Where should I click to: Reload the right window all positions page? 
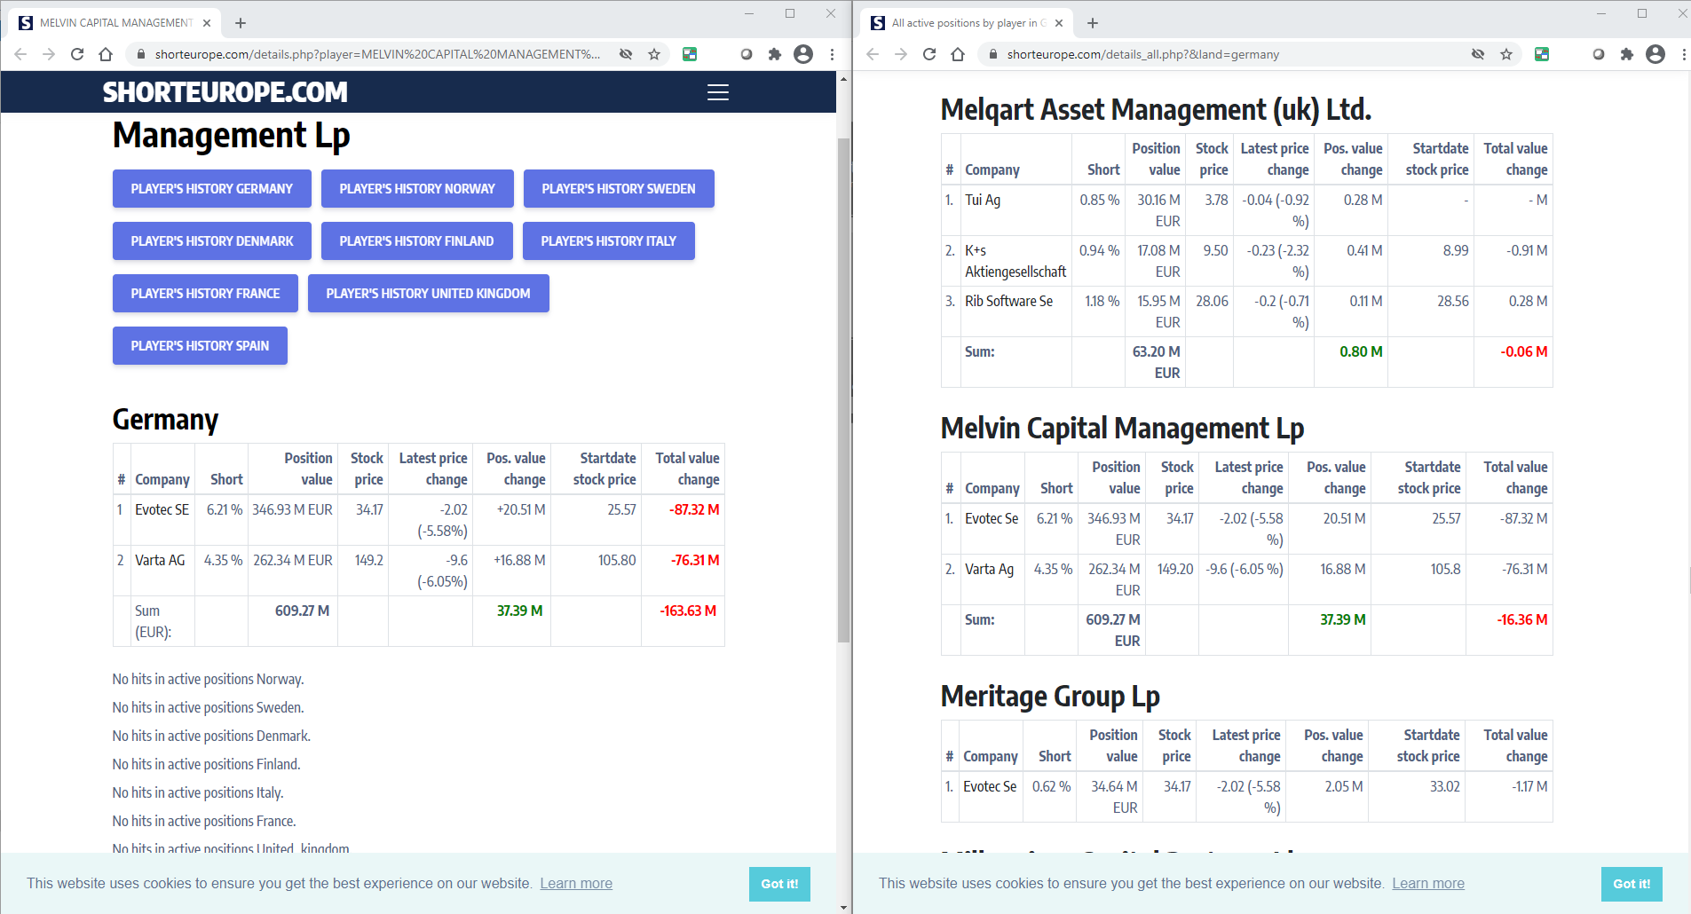(929, 54)
